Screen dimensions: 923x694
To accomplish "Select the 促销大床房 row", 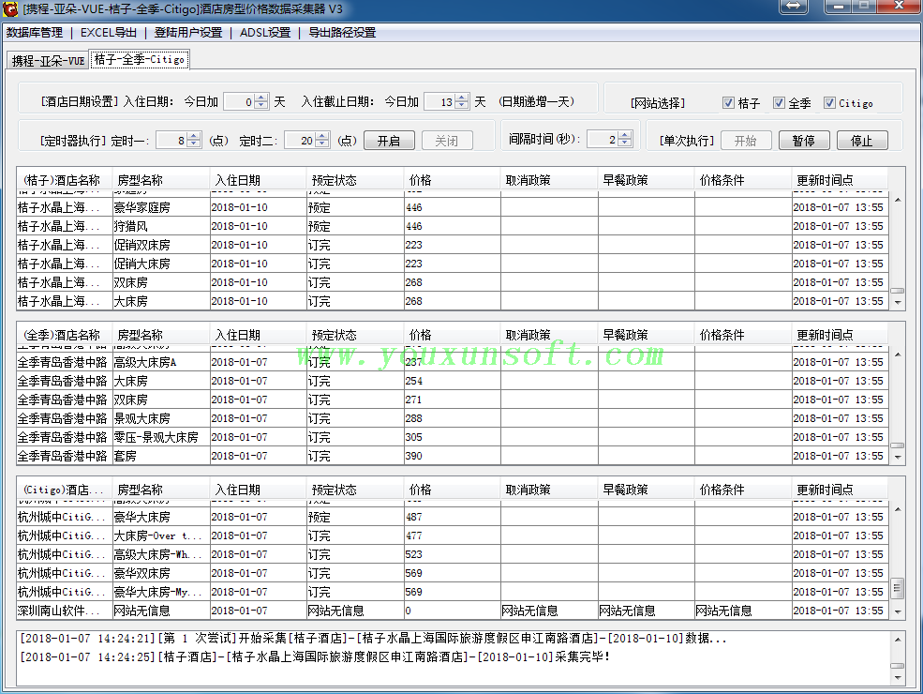I will (x=452, y=264).
